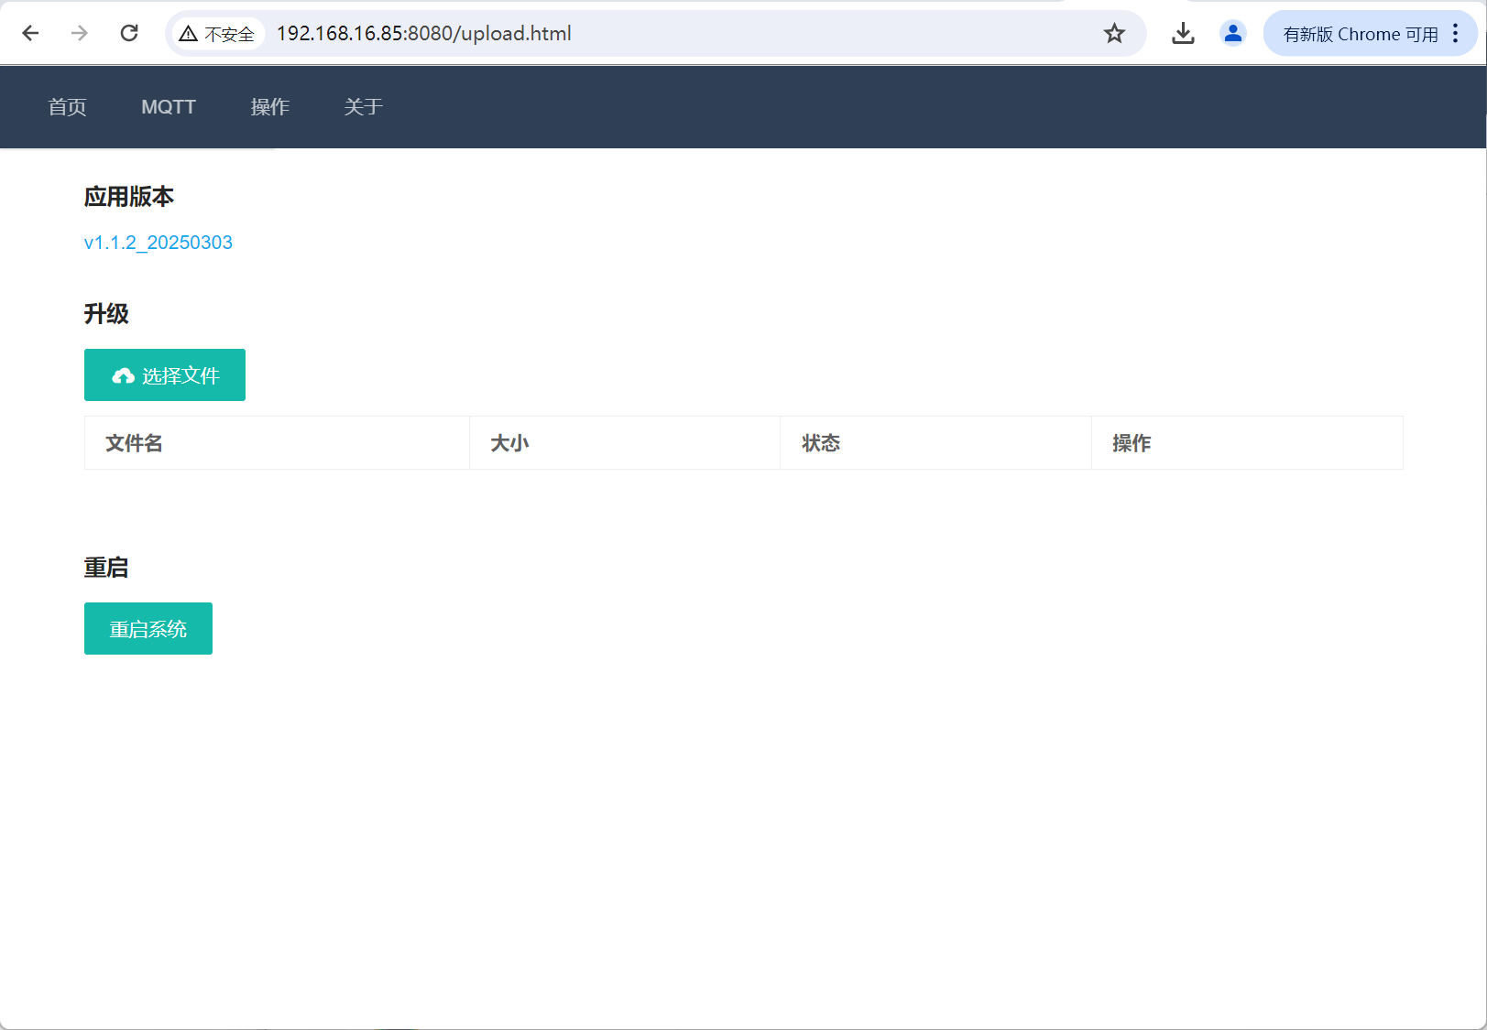Open the 关于 navigation item
Viewport: 1487px width, 1030px height.
[x=363, y=107]
